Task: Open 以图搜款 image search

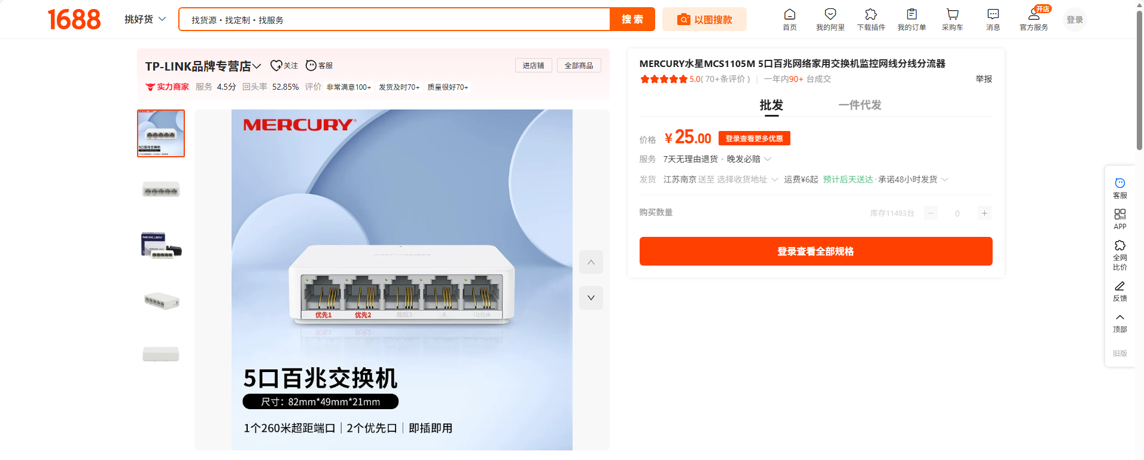Action: tap(704, 19)
